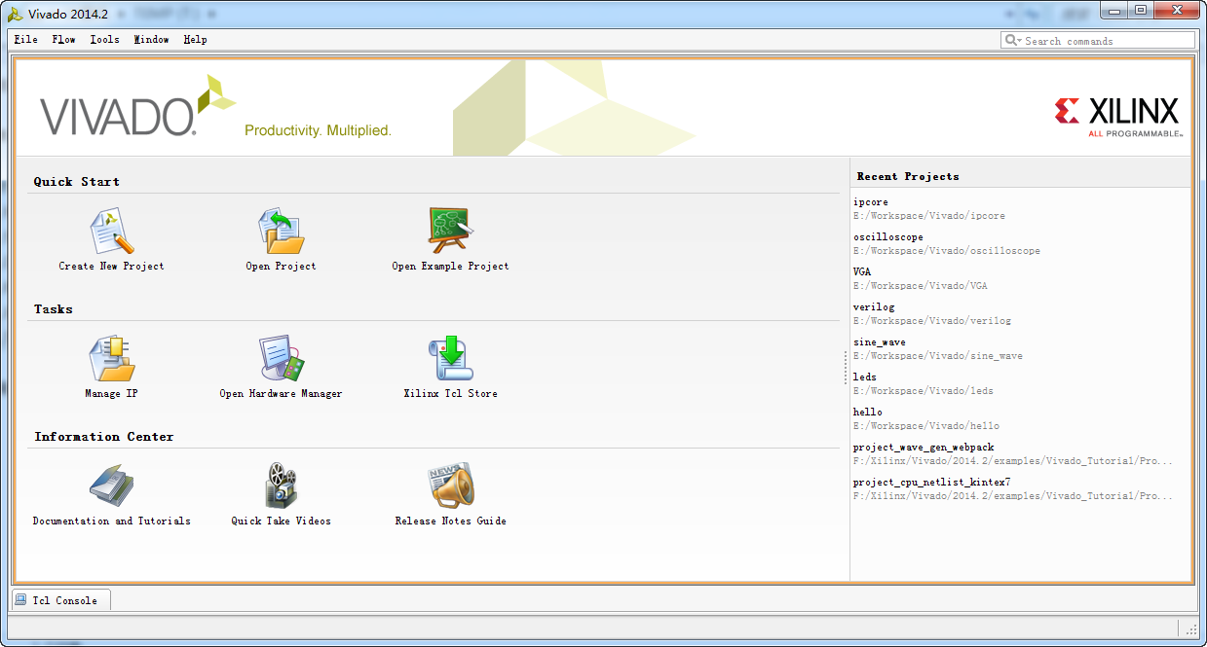Click the Search commands input field
This screenshot has height=647, width=1207.
click(1107, 41)
